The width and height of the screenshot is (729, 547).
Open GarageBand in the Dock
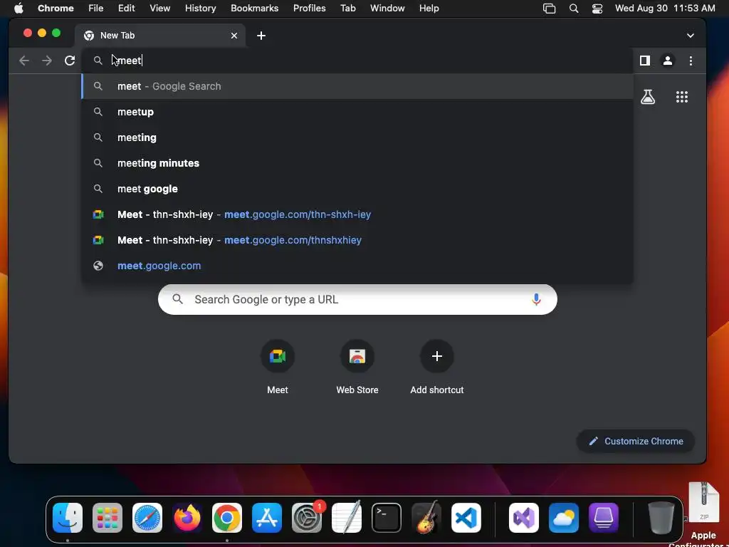426,517
